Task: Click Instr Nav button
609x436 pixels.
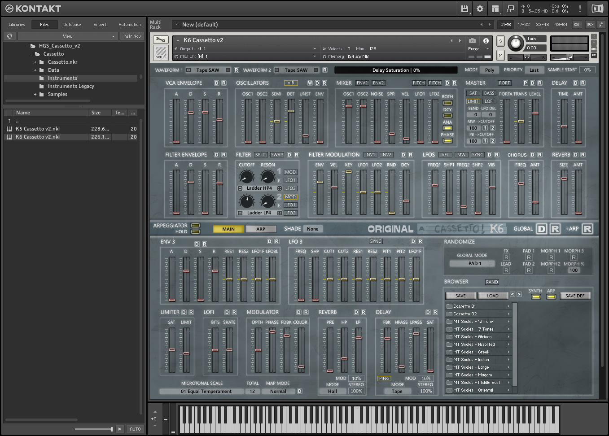Action: pos(132,36)
